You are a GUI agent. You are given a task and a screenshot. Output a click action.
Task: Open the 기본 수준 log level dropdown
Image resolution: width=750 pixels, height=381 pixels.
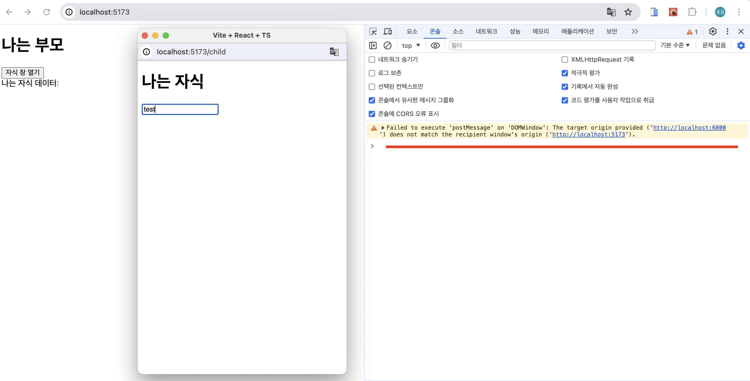[675, 45]
